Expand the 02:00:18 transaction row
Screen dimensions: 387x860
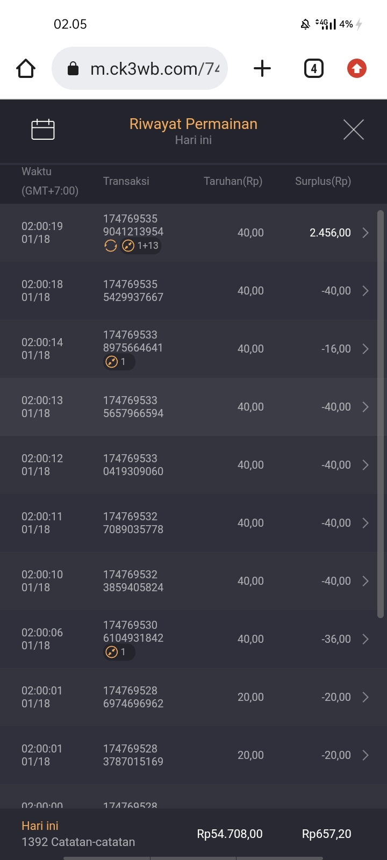tap(365, 291)
